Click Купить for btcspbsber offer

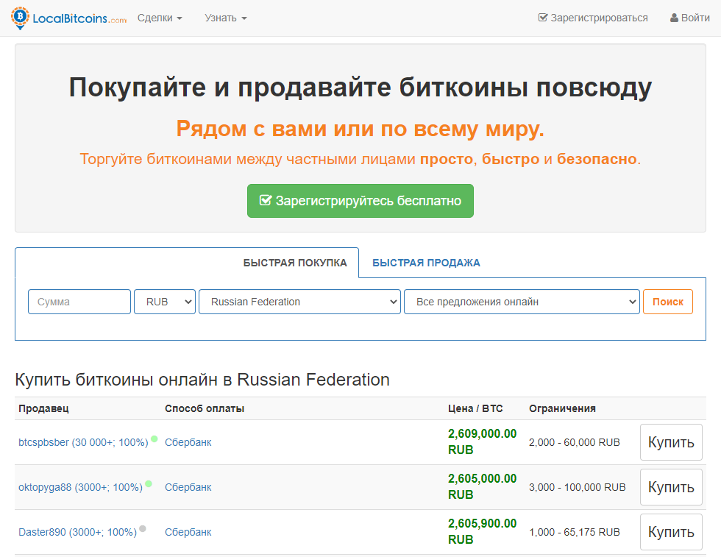tap(670, 442)
